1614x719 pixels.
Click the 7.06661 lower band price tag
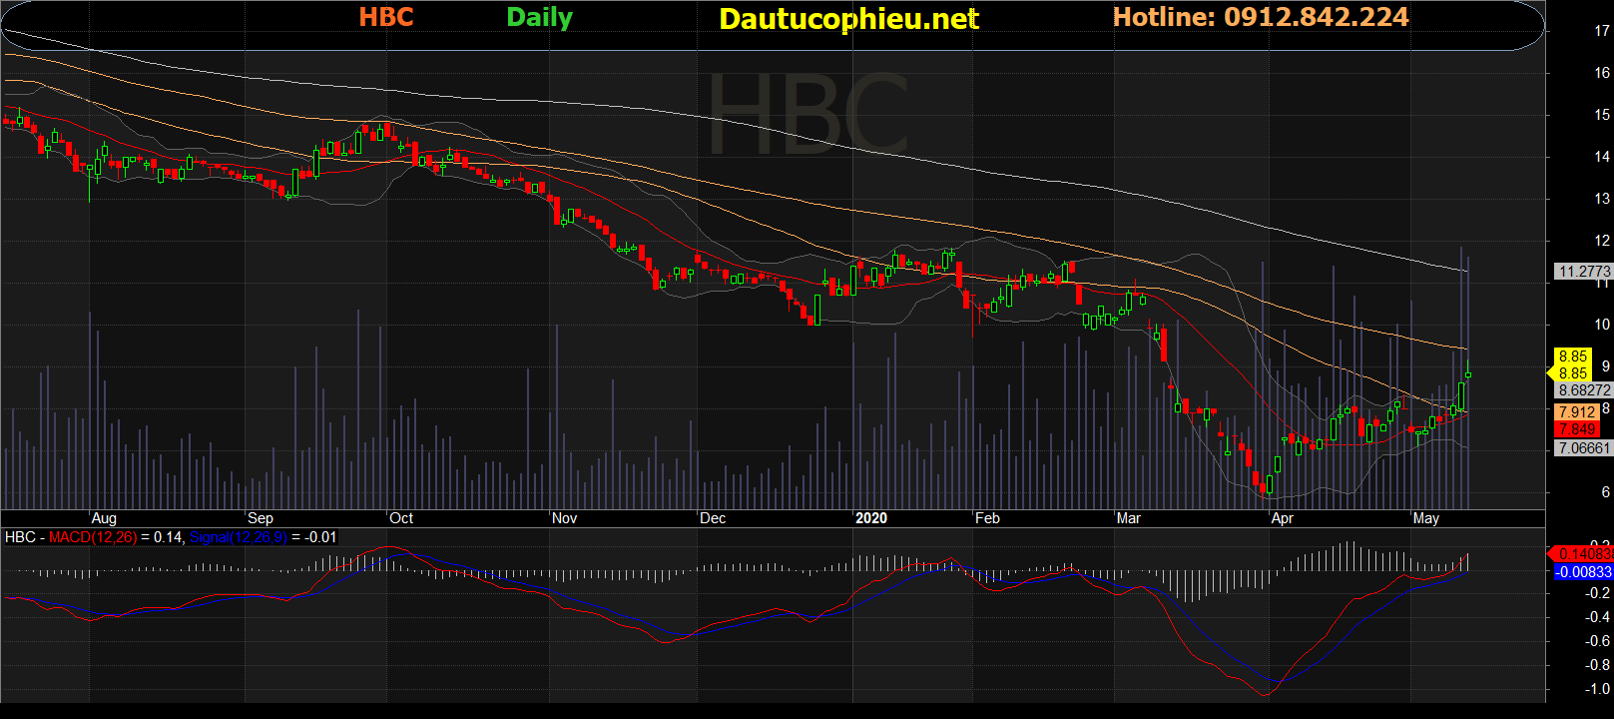[x=1584, y=448]
